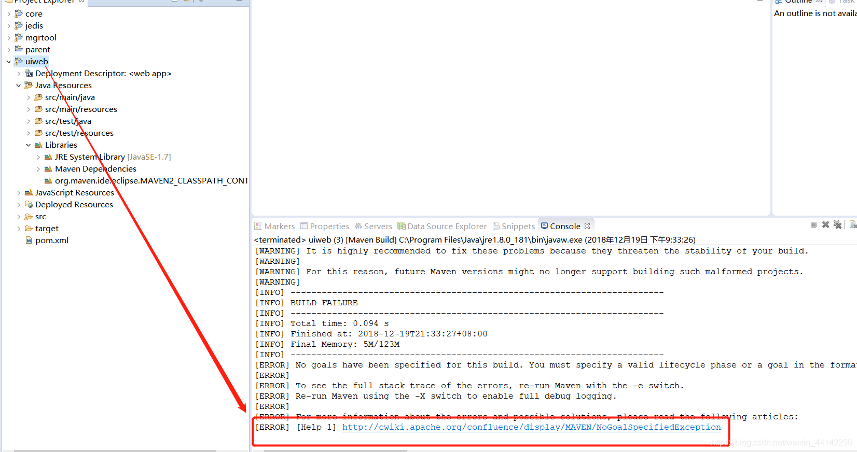Click the pom.xml file icon

29,240
